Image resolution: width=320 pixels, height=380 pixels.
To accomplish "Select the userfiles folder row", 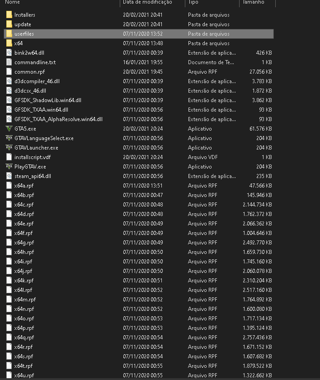I will coord(139,34).
